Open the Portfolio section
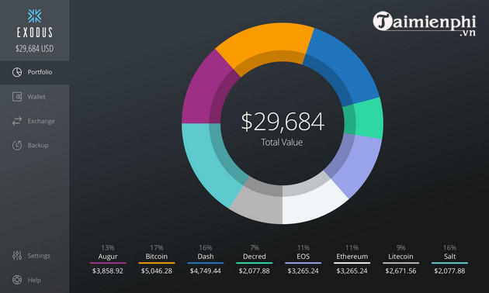Viewport: 489px width, 293px height. [x=34, y=72]
